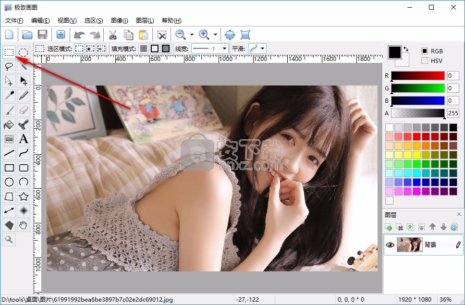Viewport: 465px width, 305px height.
Task: Delete layer via the X icon
Action: pyautogui.click(x=400, y=227)
